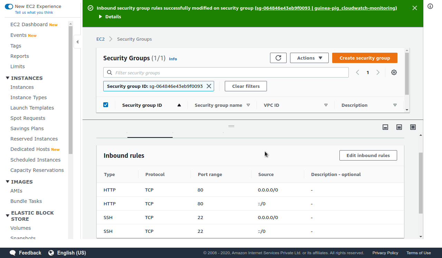The height and width of the screenshot is (258, 442).
Task: Set details panel to full size icon
Action: point(413,127)
